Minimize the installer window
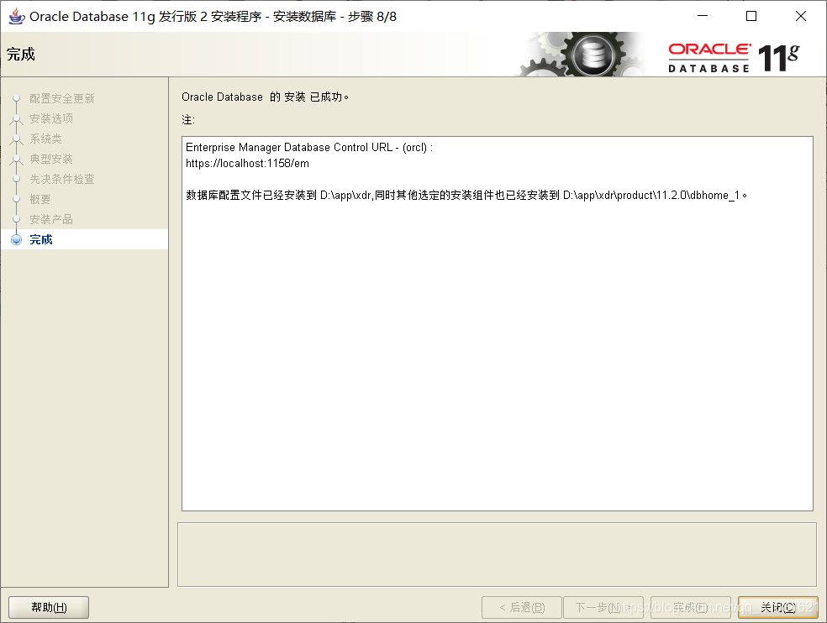 pos(703,16)
